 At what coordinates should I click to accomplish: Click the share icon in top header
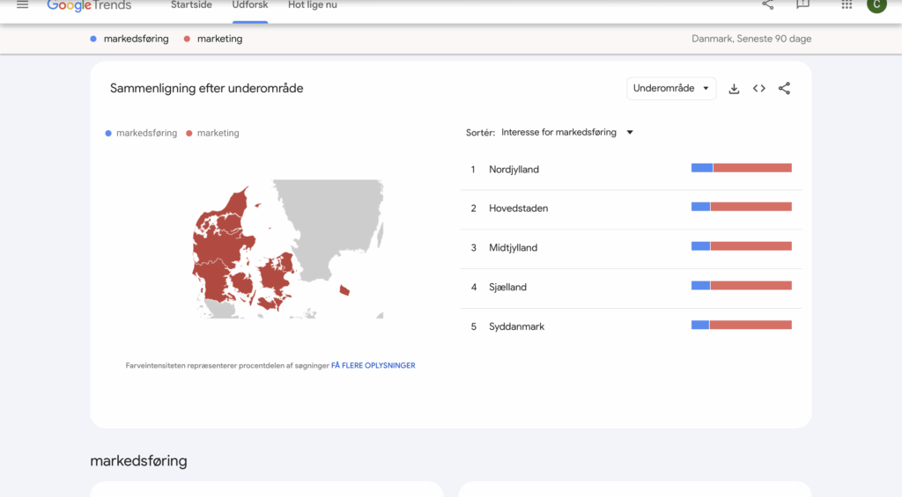tap(768, 5)
